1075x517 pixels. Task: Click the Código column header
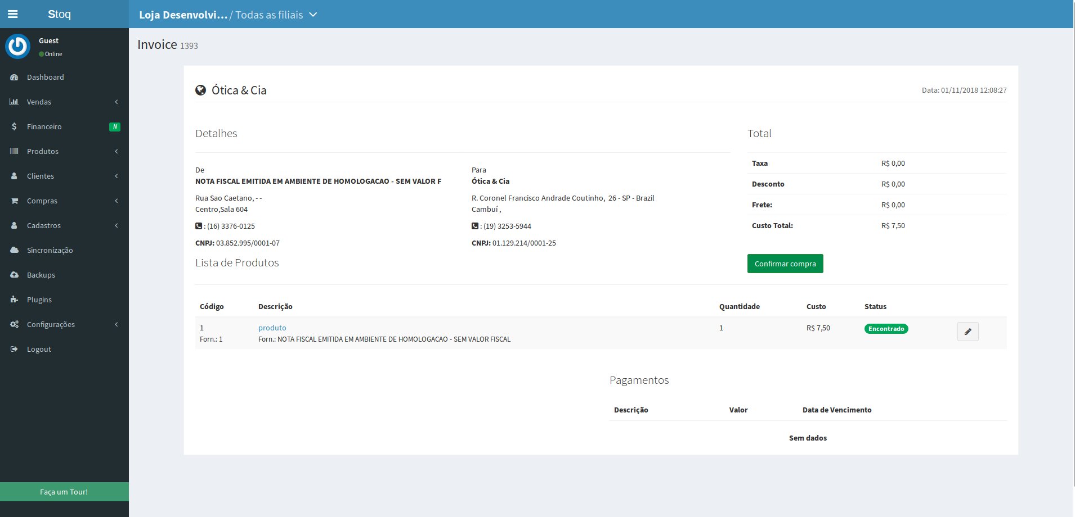click(x=212, y=306)
